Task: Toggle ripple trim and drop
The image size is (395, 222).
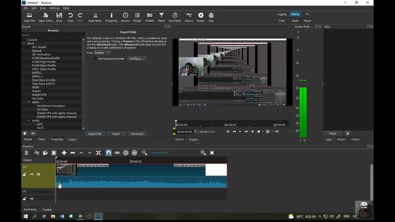Action: coord(126,153)
